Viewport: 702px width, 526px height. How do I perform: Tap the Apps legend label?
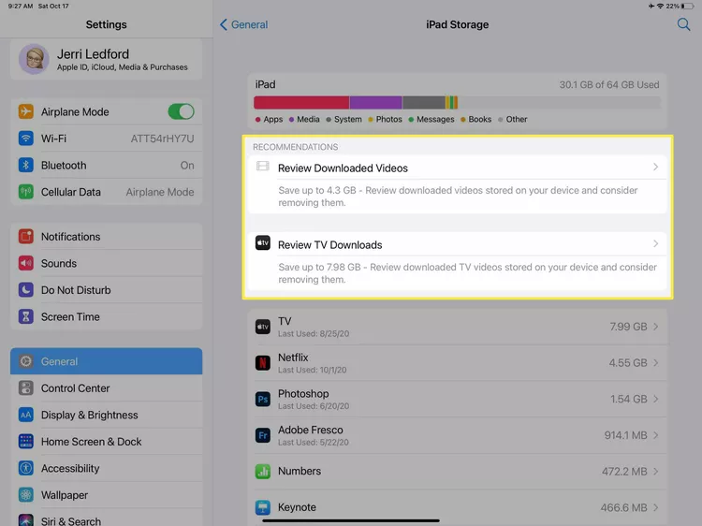tap(272, 120)
